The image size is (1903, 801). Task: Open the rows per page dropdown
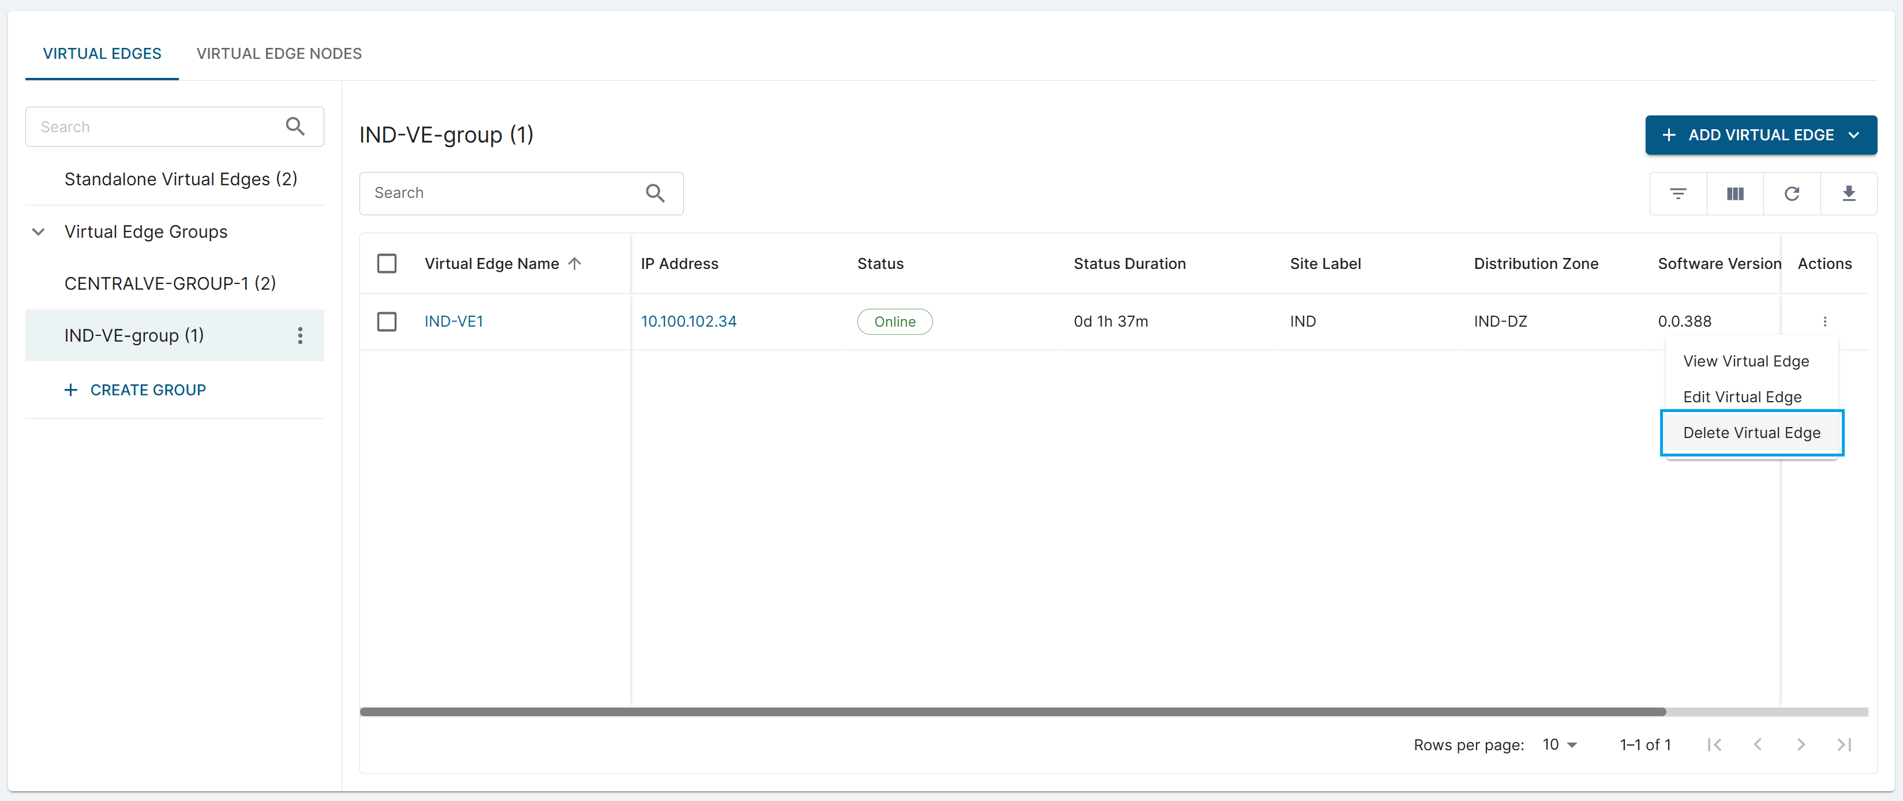(1560, 745)
